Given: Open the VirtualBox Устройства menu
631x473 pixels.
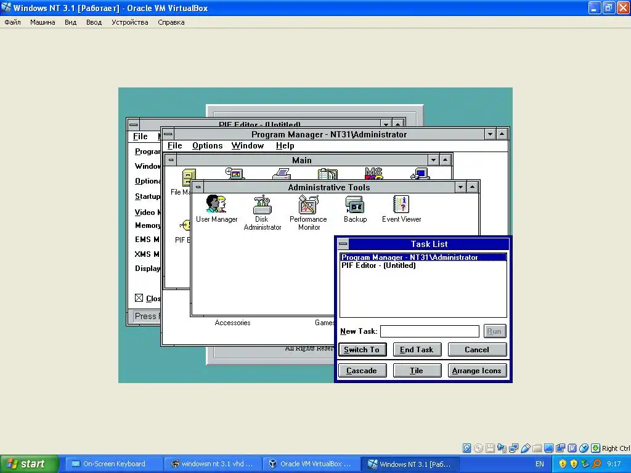Looking at the screenshot, I should (x=129, y=22).
